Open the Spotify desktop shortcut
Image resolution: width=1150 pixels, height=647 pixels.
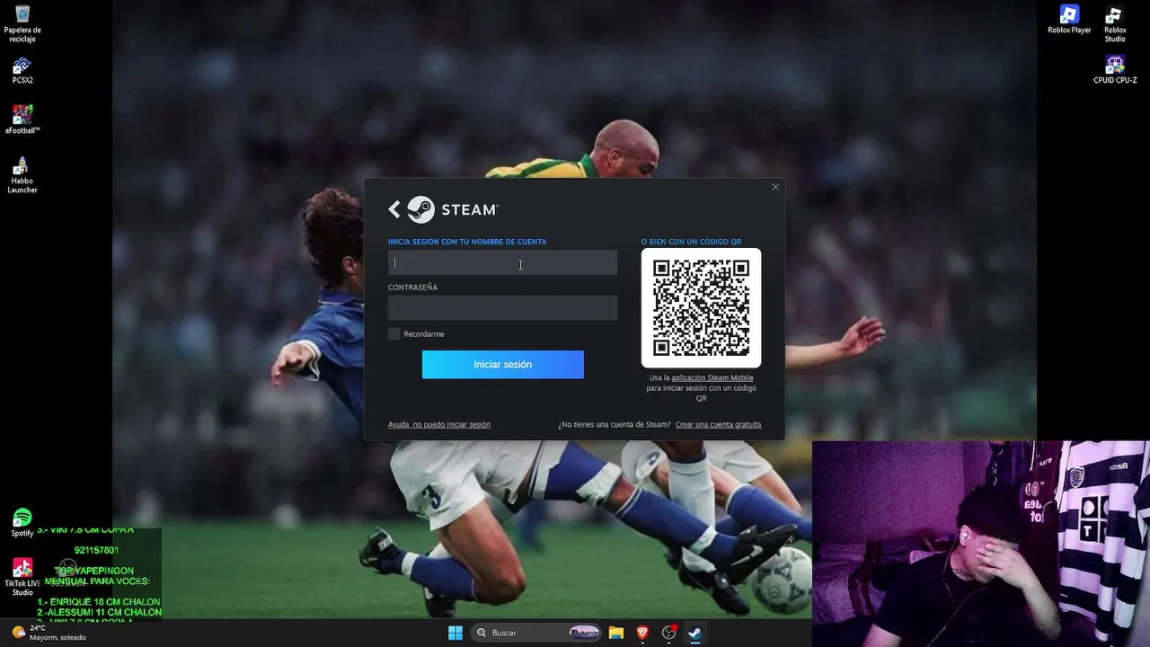pos(22,522)
